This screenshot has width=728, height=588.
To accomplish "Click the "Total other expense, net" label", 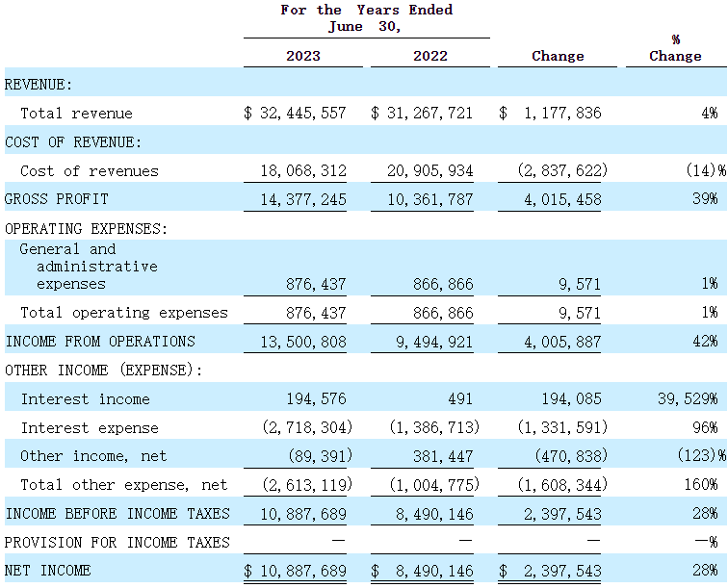I will pos(123,485).
